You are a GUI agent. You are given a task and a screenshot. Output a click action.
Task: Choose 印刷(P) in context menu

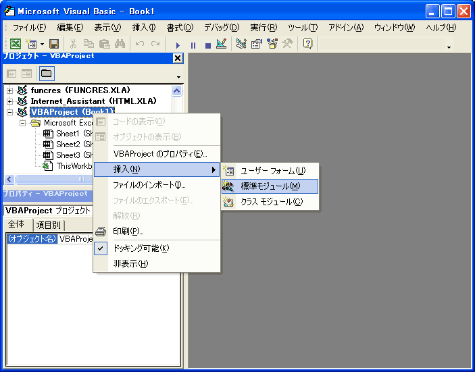[x=157, y=232]
